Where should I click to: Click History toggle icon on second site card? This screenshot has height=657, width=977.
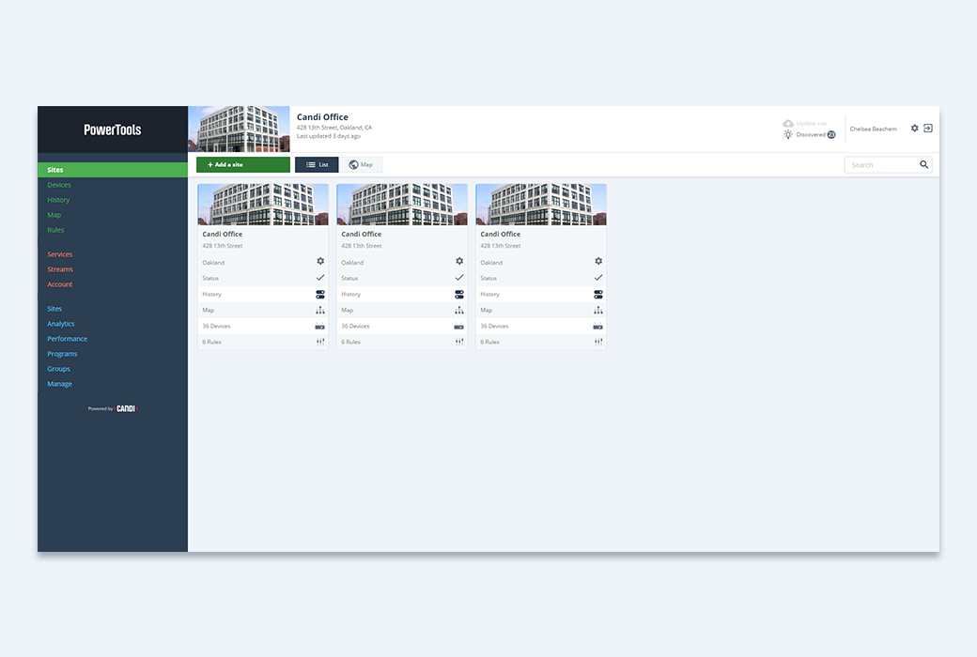459,294
